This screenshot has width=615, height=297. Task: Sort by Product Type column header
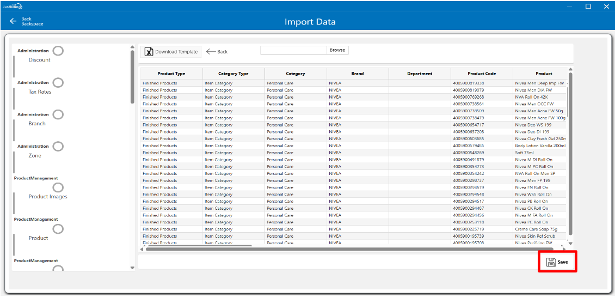[x=171, y=74]
